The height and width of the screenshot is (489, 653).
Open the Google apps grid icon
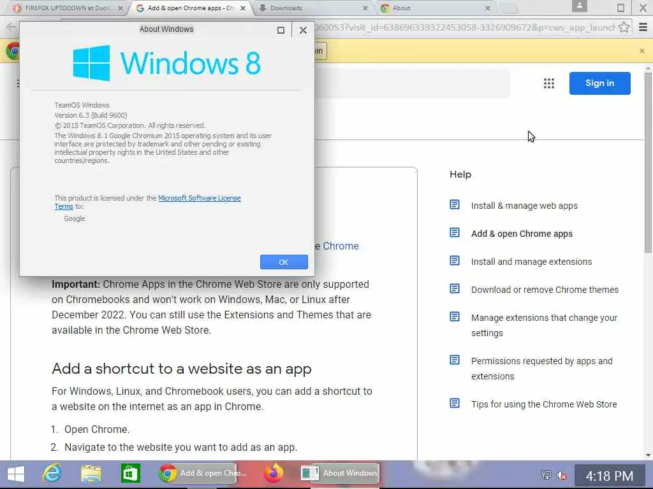pos(548,83)
